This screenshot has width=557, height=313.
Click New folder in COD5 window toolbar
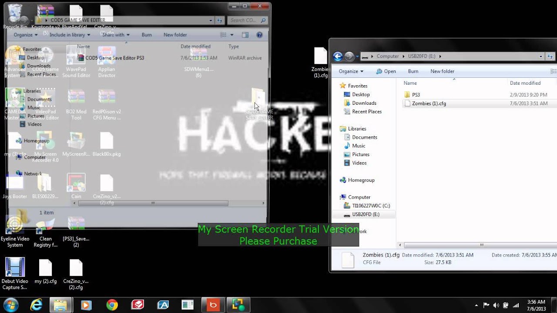(175, 35)
